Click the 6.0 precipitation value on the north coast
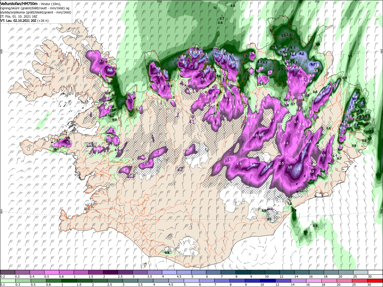Viewport: 383px width, 287px height. (184, 56)
